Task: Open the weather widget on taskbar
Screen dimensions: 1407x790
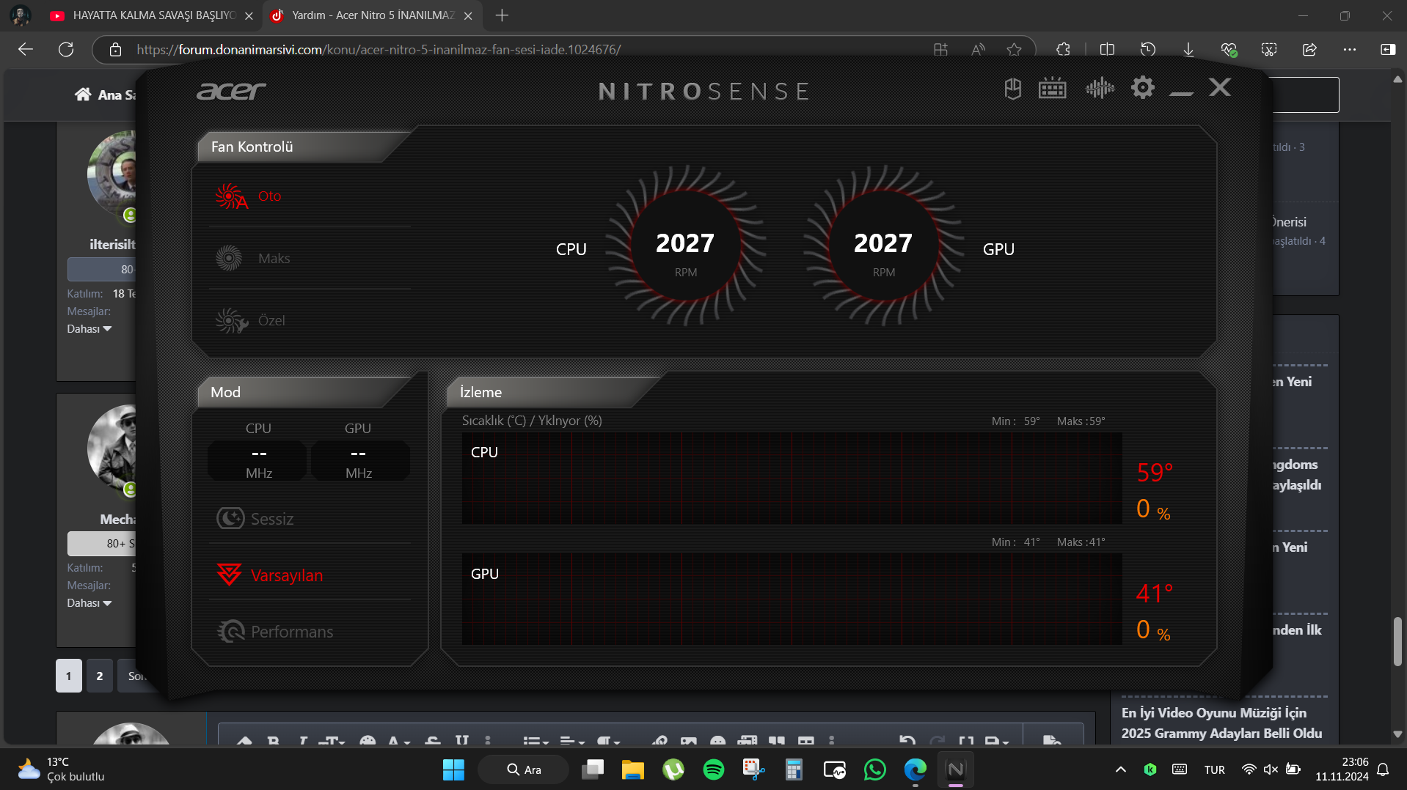Action: (x=62, y=769)
